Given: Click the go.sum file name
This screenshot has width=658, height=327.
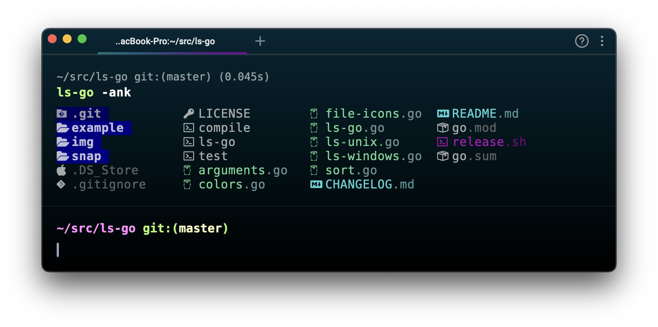Looking at the screenshot, I should [x=474, y=156].
